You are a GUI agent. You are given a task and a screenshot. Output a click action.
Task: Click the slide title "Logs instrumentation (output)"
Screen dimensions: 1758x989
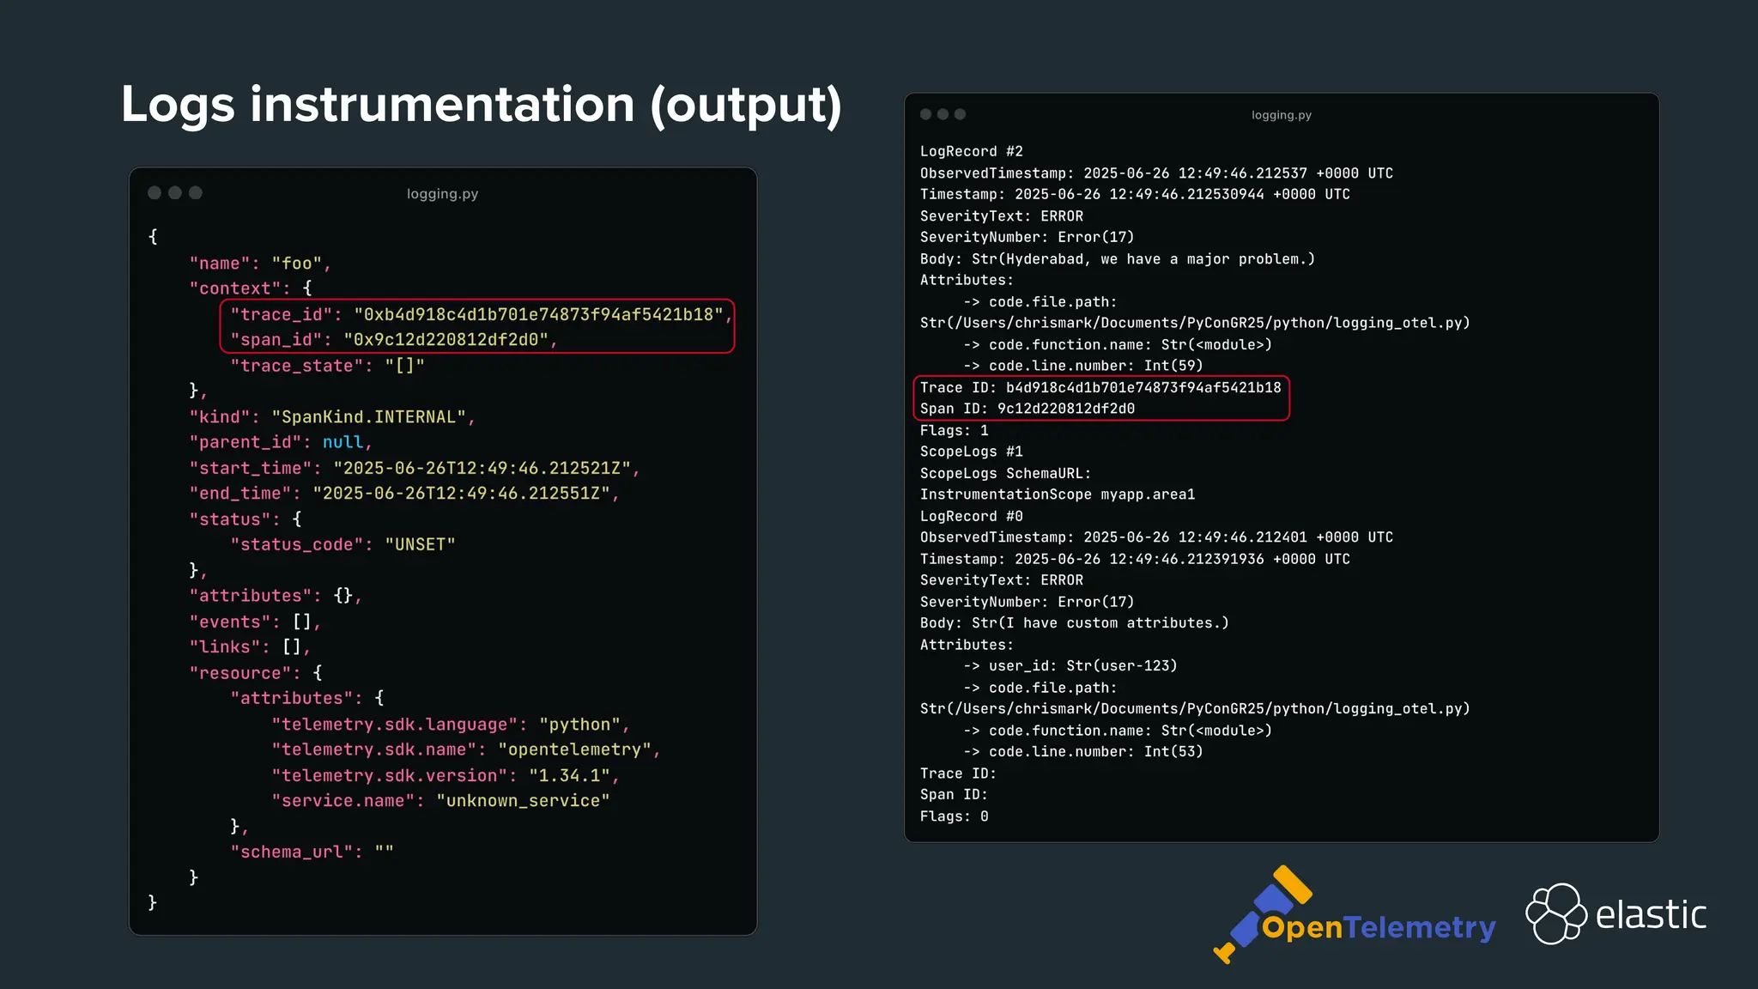482,105
